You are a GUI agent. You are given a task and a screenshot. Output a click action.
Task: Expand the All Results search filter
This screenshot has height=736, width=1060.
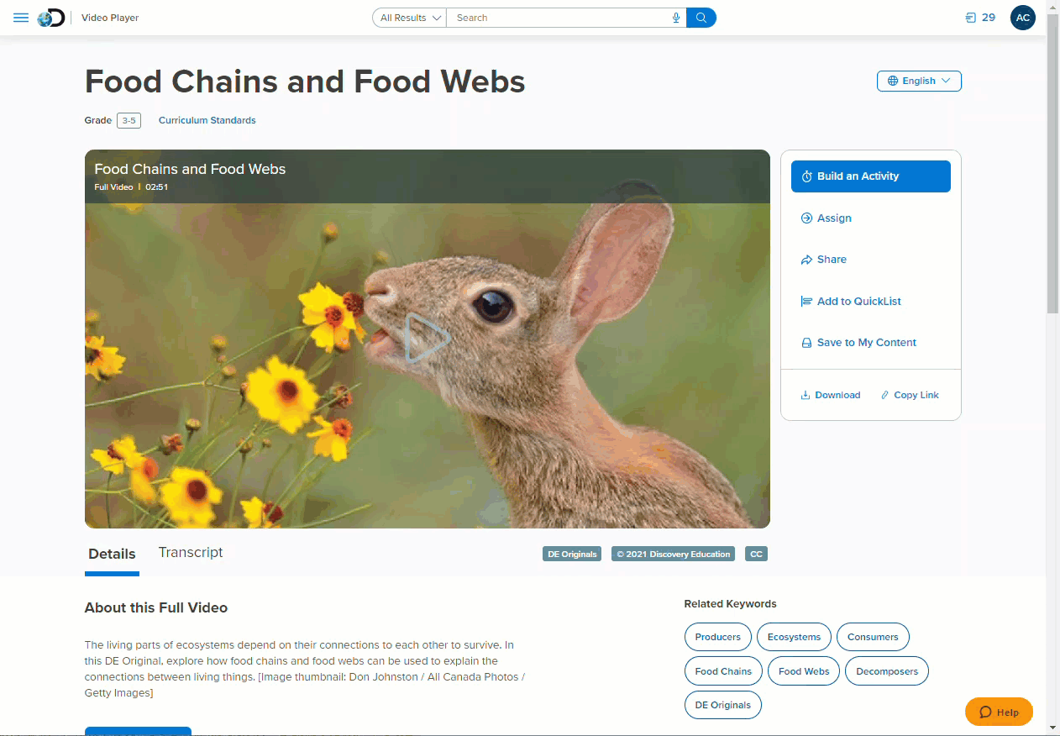pyautogui.click(x=410, y=18)
